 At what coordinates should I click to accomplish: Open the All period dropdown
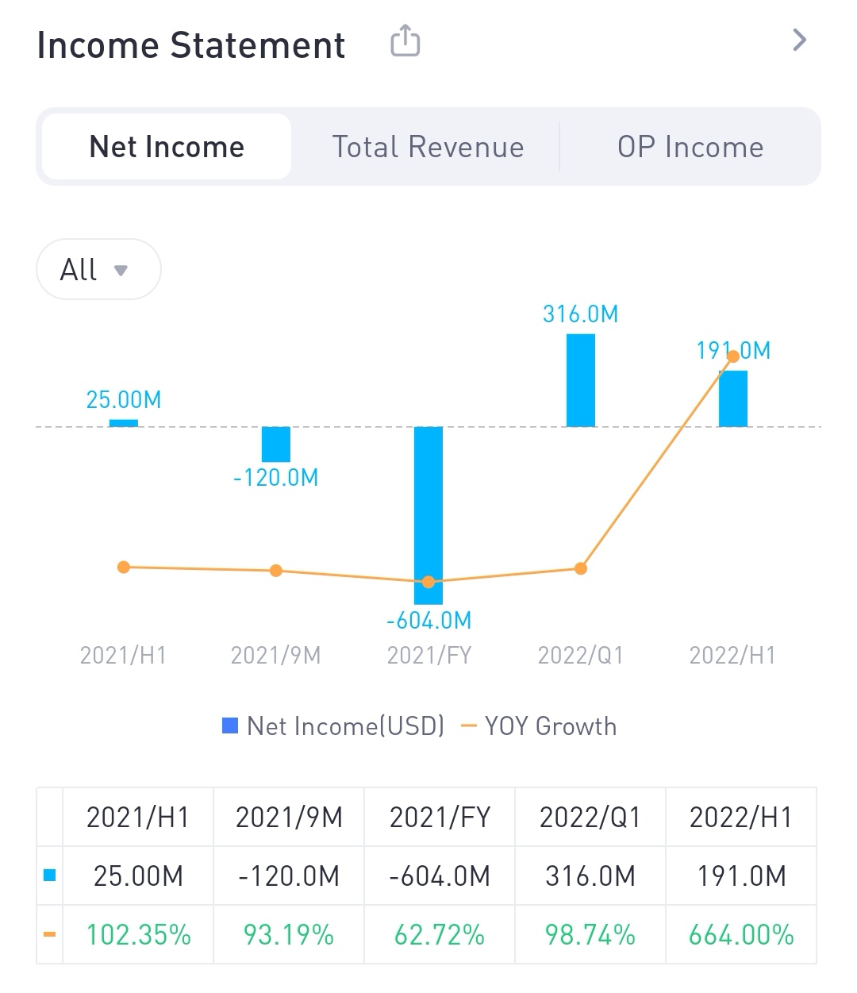coord(98,270)
